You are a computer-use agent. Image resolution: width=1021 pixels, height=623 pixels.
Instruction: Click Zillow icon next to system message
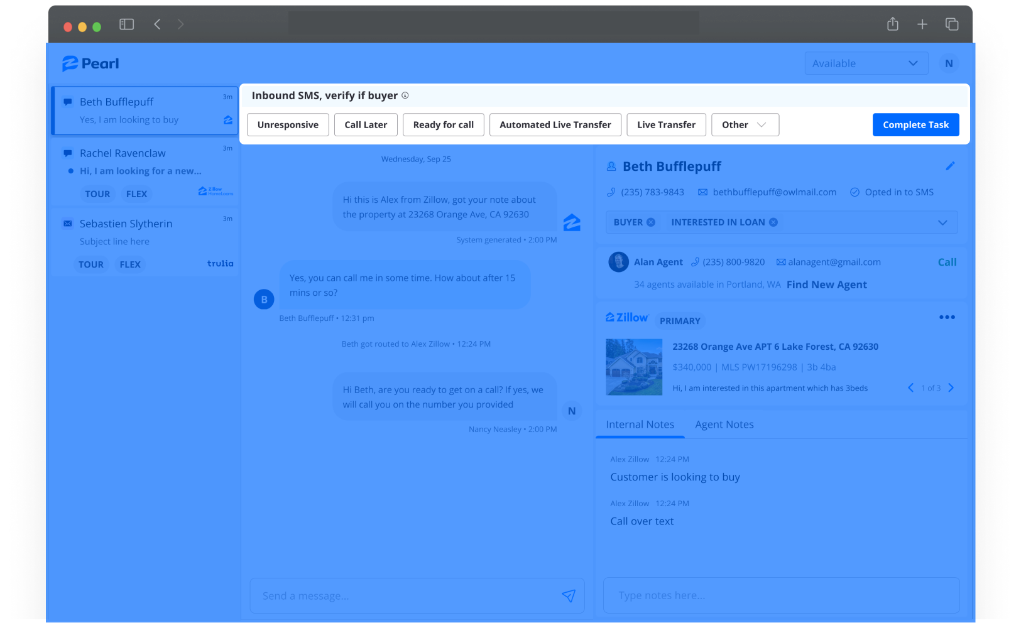(572, 222)
